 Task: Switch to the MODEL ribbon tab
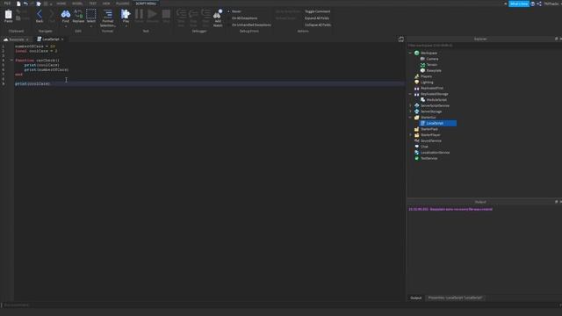point(77,4)
